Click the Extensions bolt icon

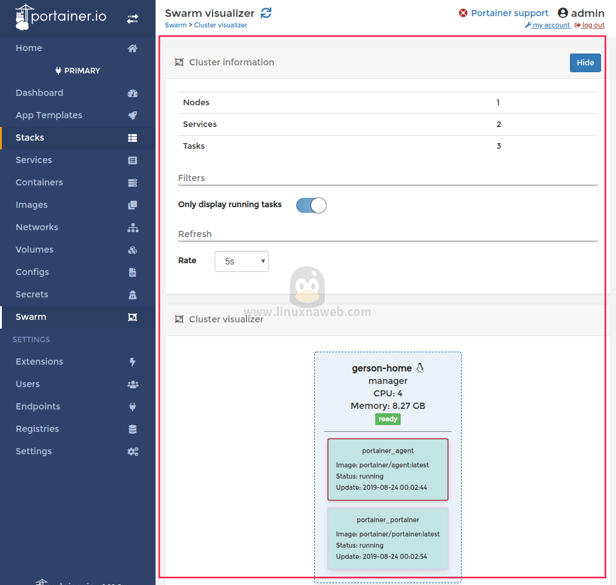(133, 362)
